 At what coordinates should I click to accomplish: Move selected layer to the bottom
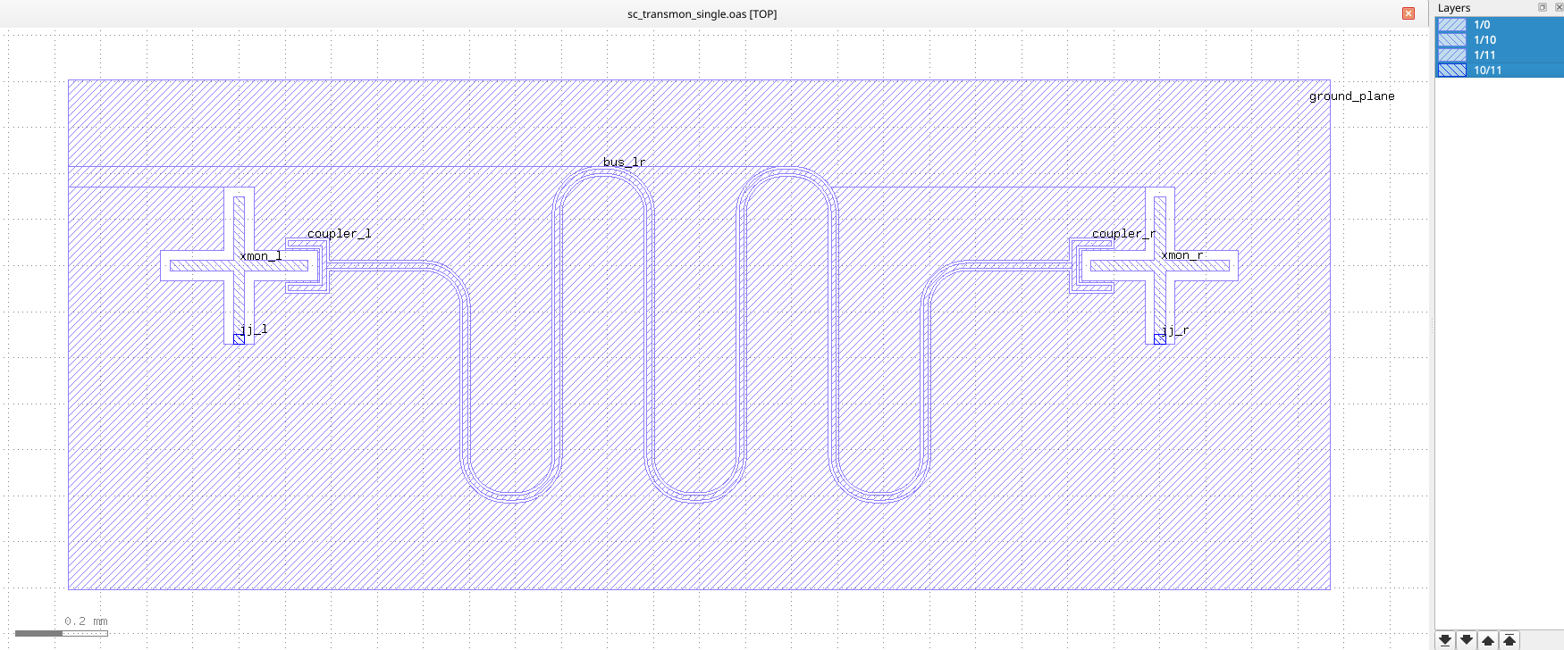(1445, 640)
